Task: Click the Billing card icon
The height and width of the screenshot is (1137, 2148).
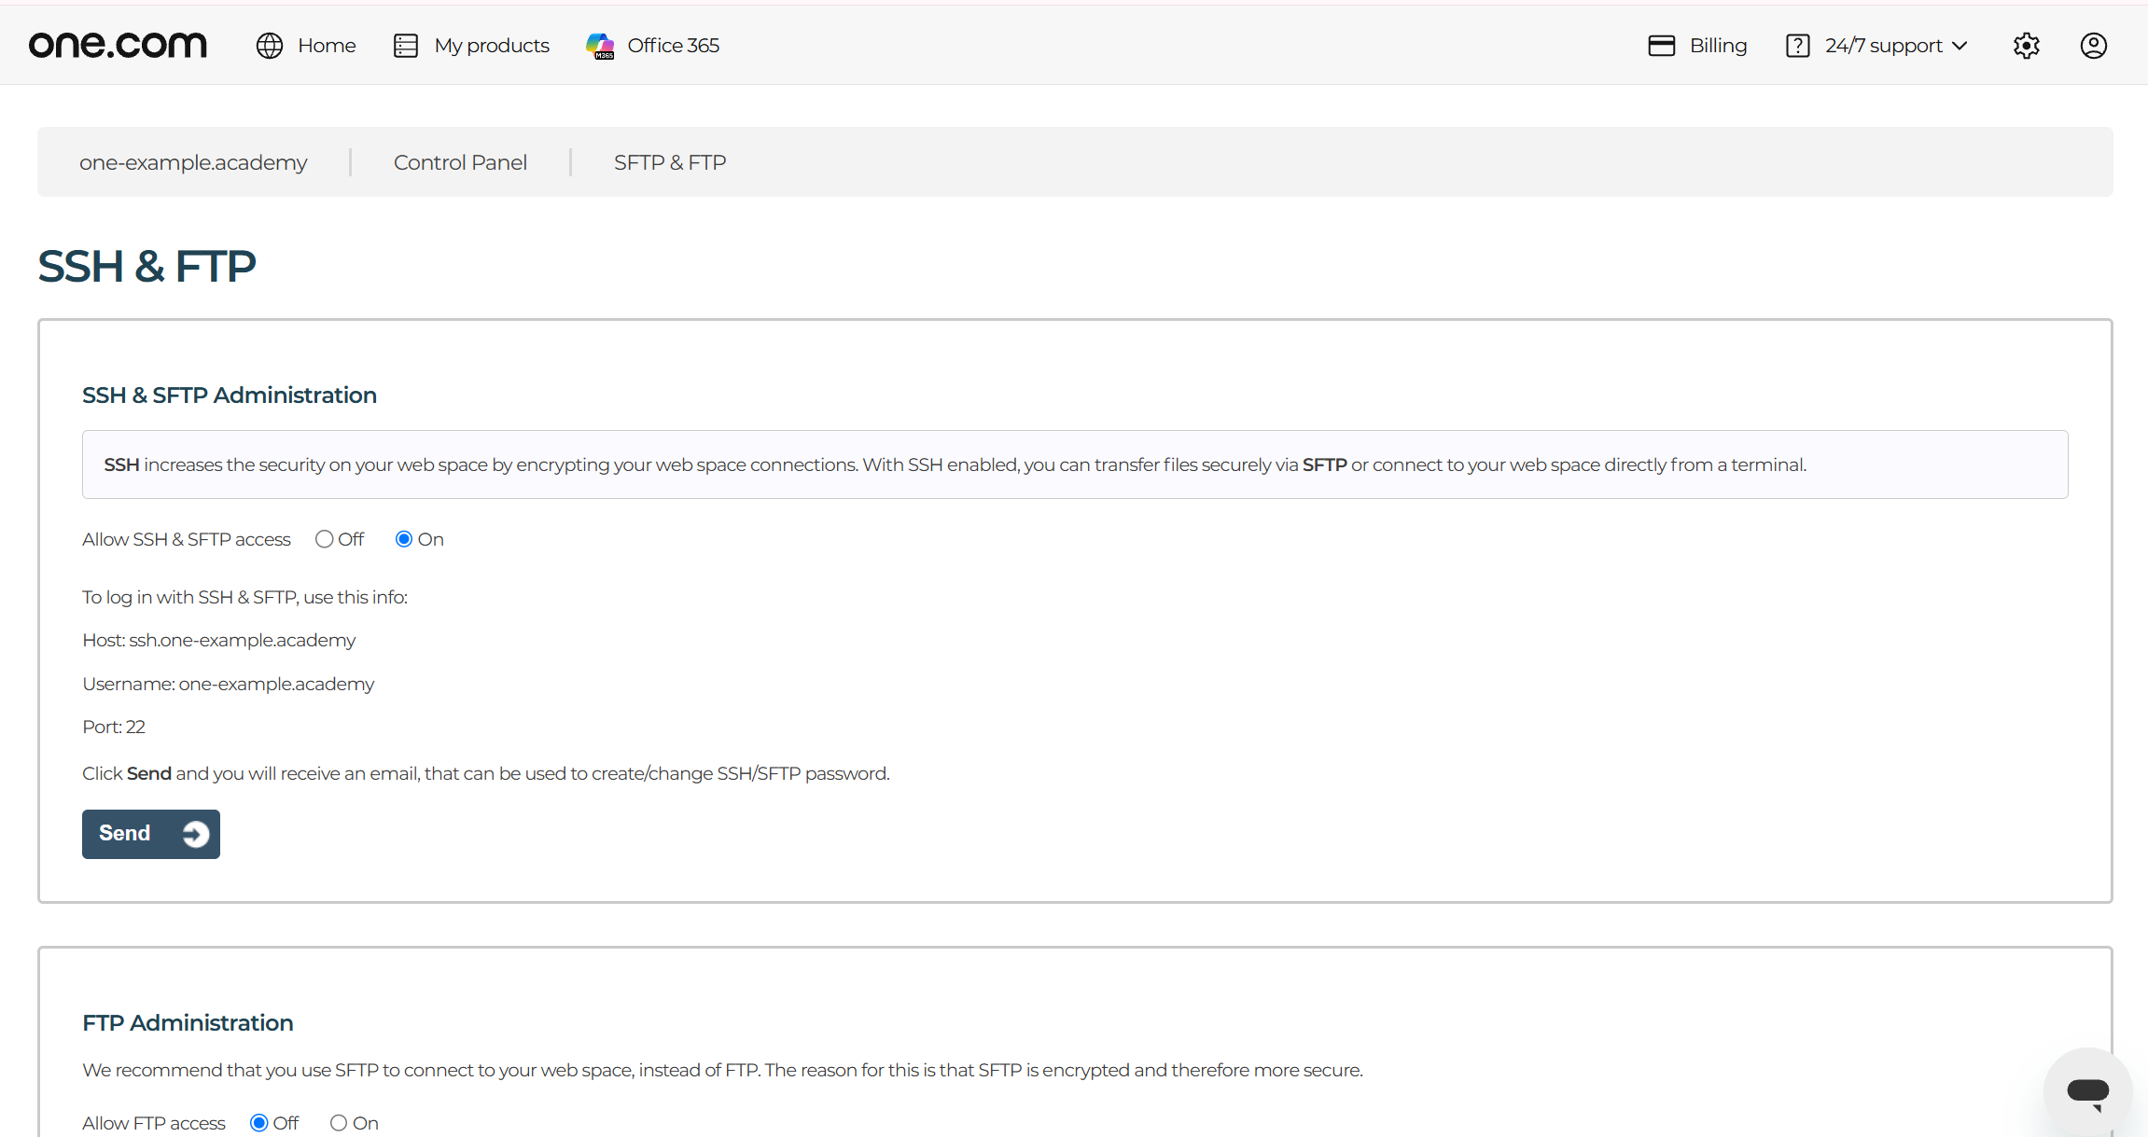Action: (1662, 46)
